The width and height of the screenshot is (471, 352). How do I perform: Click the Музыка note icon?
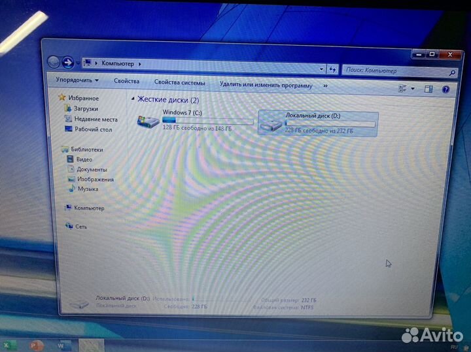coord(72,188)
